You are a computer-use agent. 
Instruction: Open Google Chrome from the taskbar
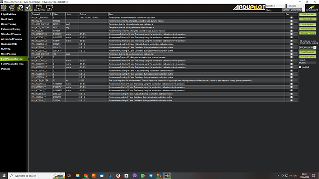click(x=86, y=176)
